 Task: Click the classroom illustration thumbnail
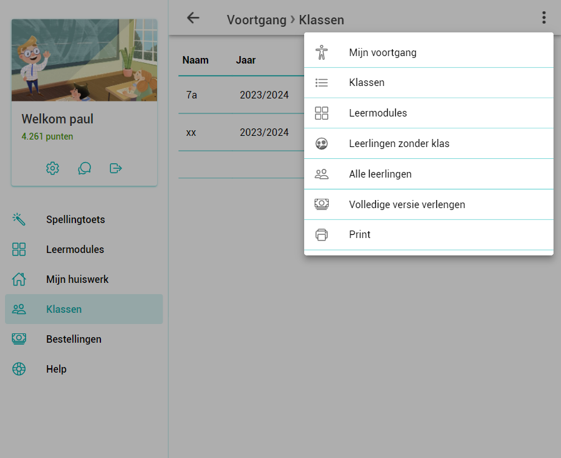coord(84,60)
